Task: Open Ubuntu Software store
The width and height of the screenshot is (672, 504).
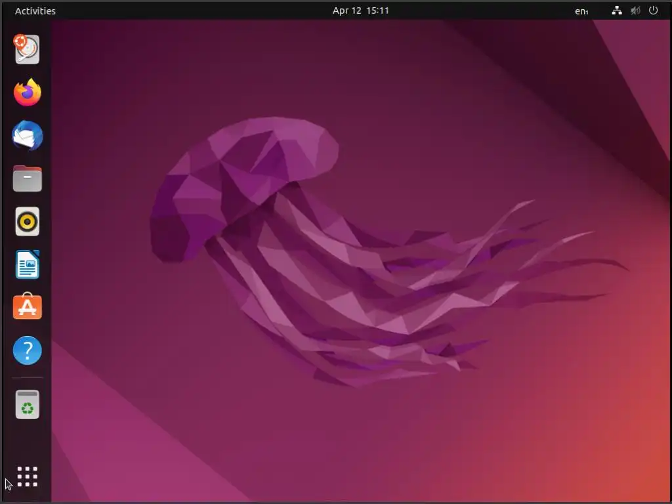Action: [28, 306]
